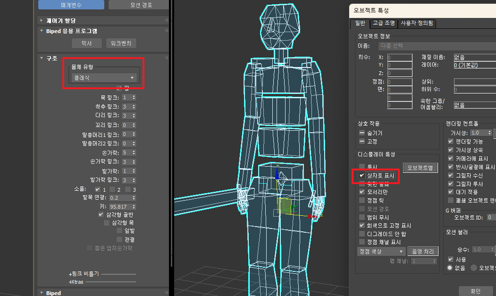The width and height of the screenshot is (496, 296).
Task: Click the 손가락 spinner arrows
Action: (134, 152)
